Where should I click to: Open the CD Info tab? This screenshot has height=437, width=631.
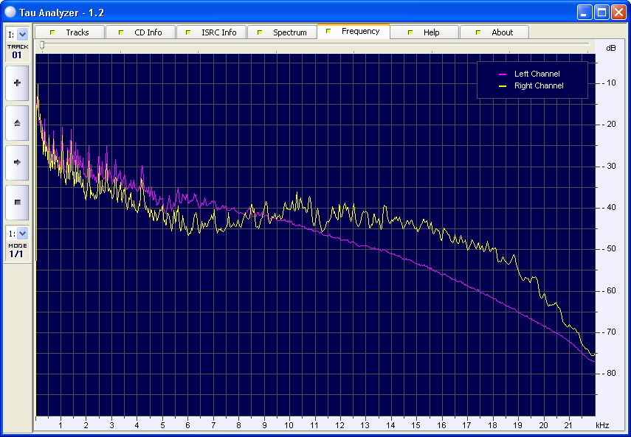(x=141, y=32)
